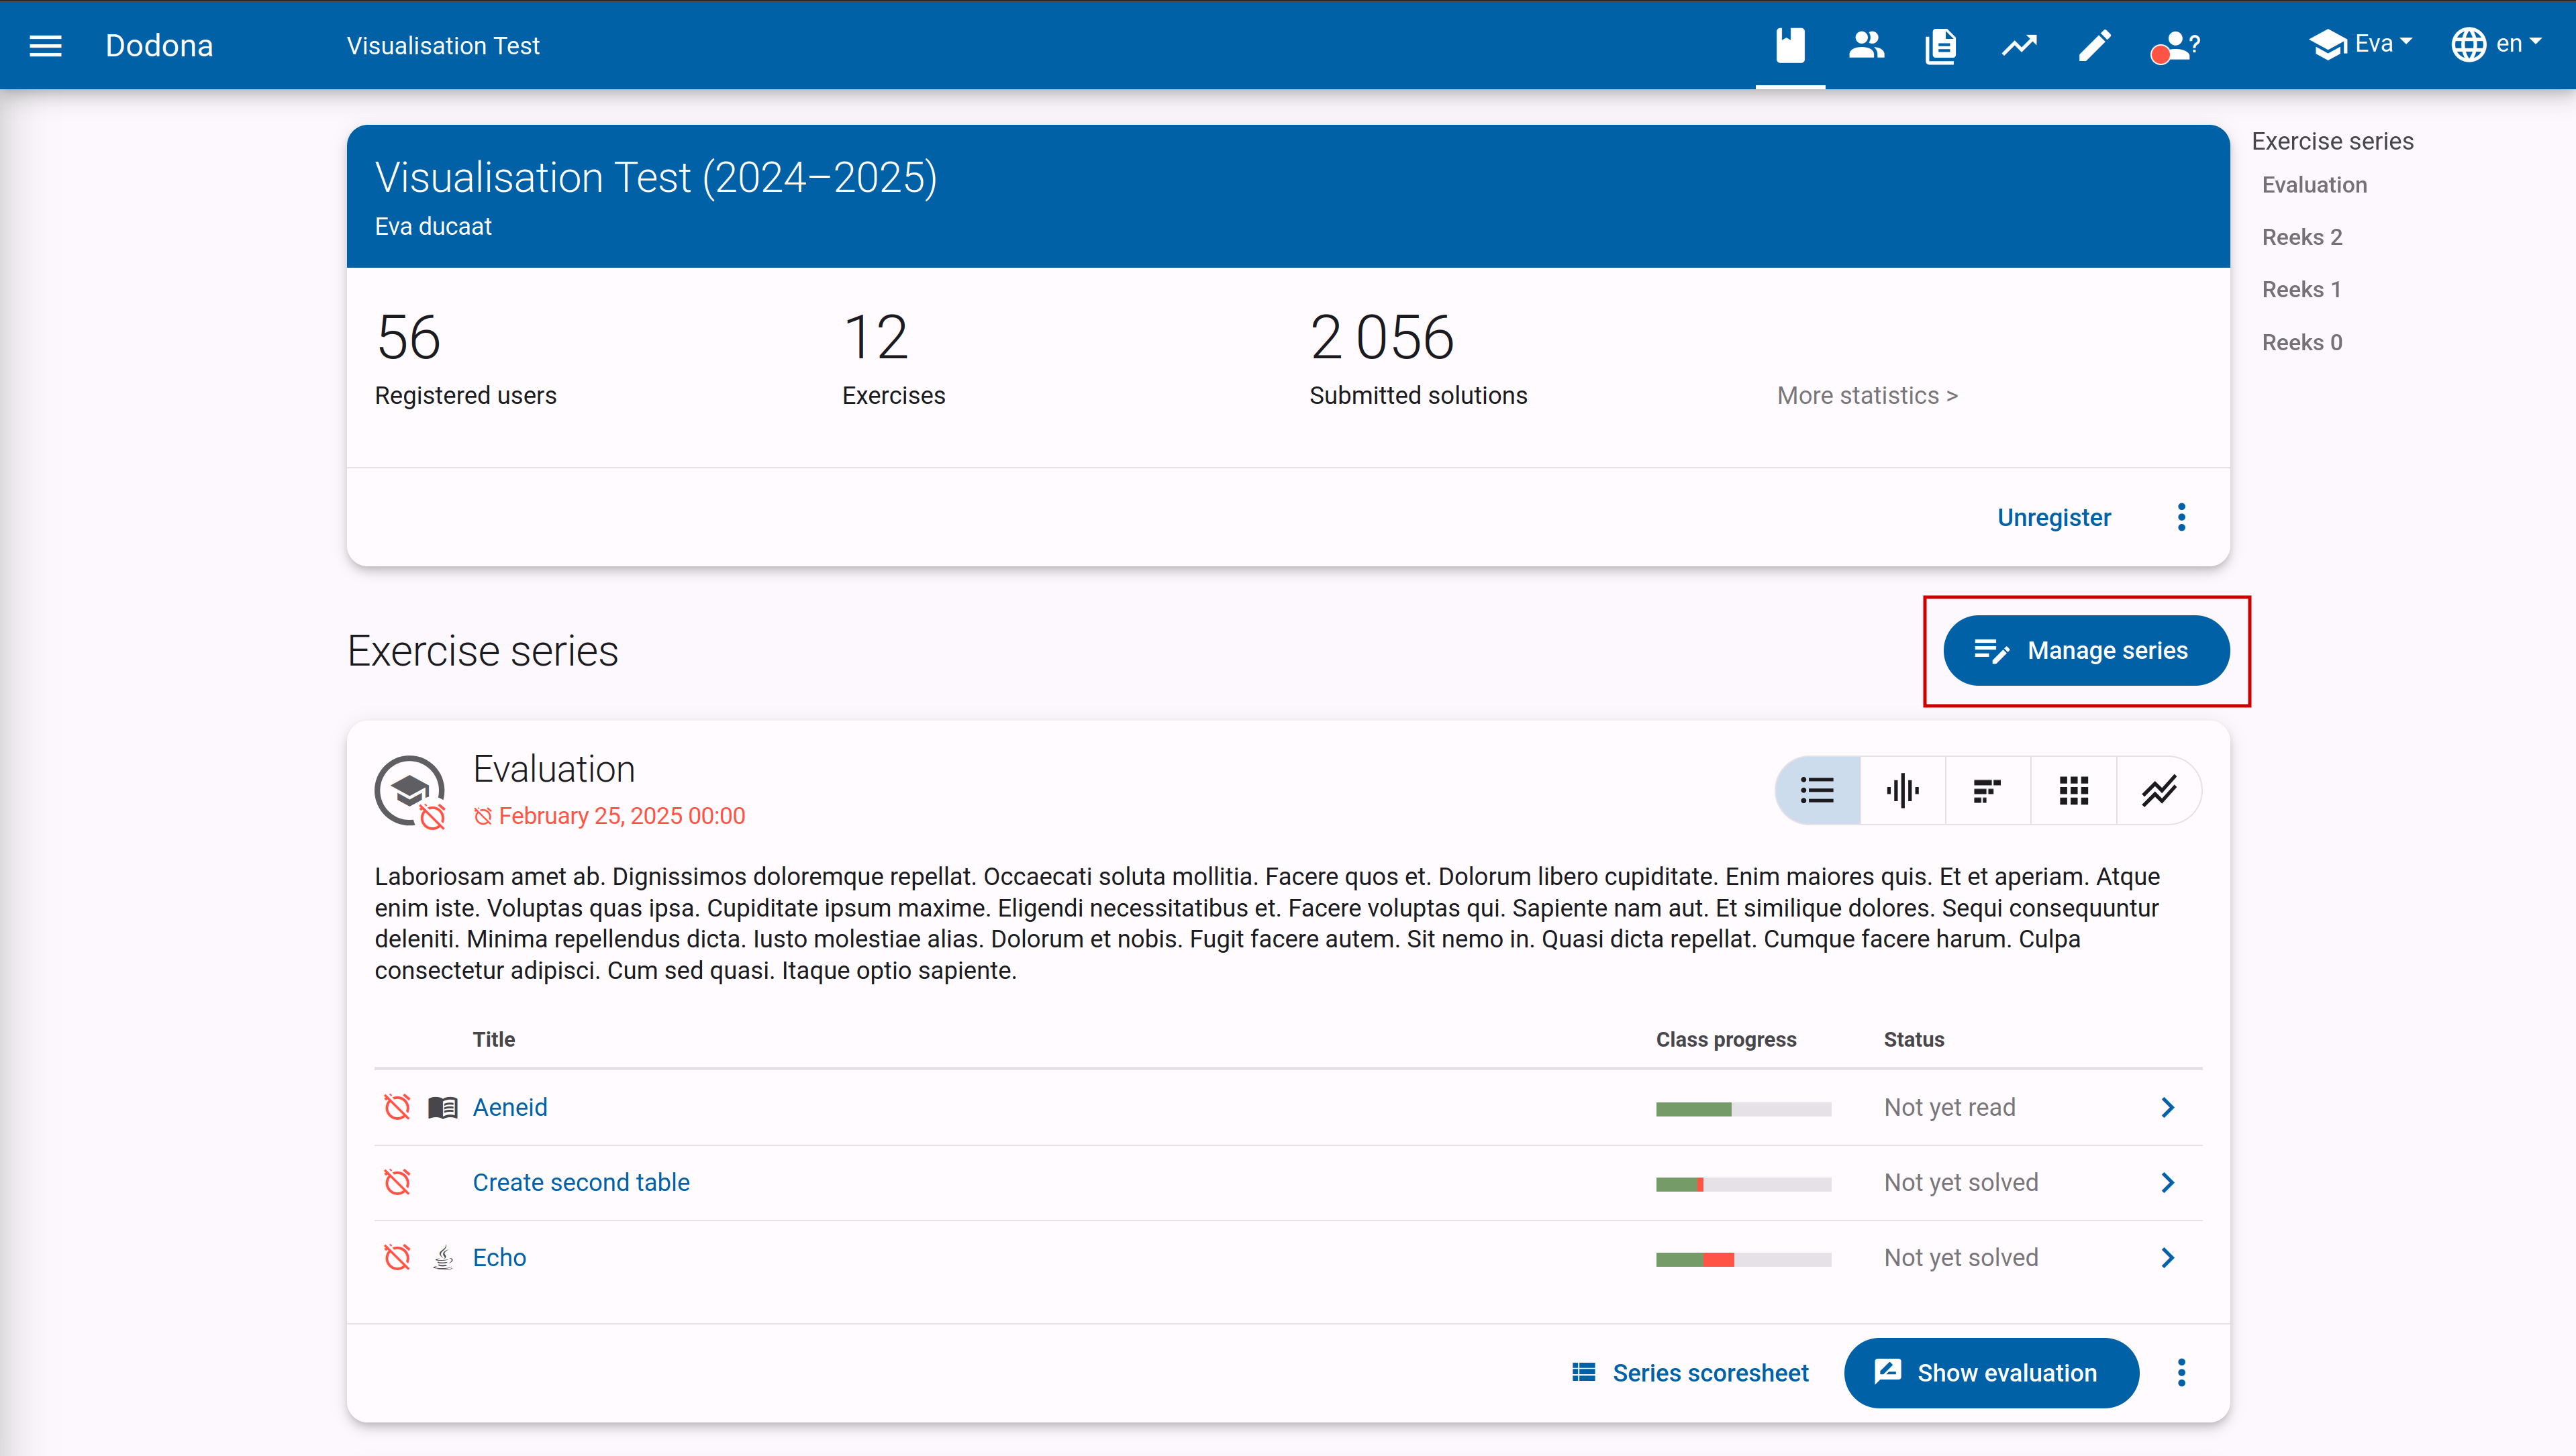Open the Echo row chevron
The width and height of the screenshot is (2576, 1456).
(2167, 1257)
